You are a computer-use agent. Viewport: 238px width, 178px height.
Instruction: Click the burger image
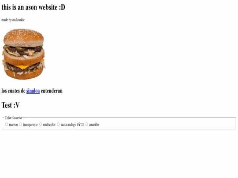[x=23, y=54]
